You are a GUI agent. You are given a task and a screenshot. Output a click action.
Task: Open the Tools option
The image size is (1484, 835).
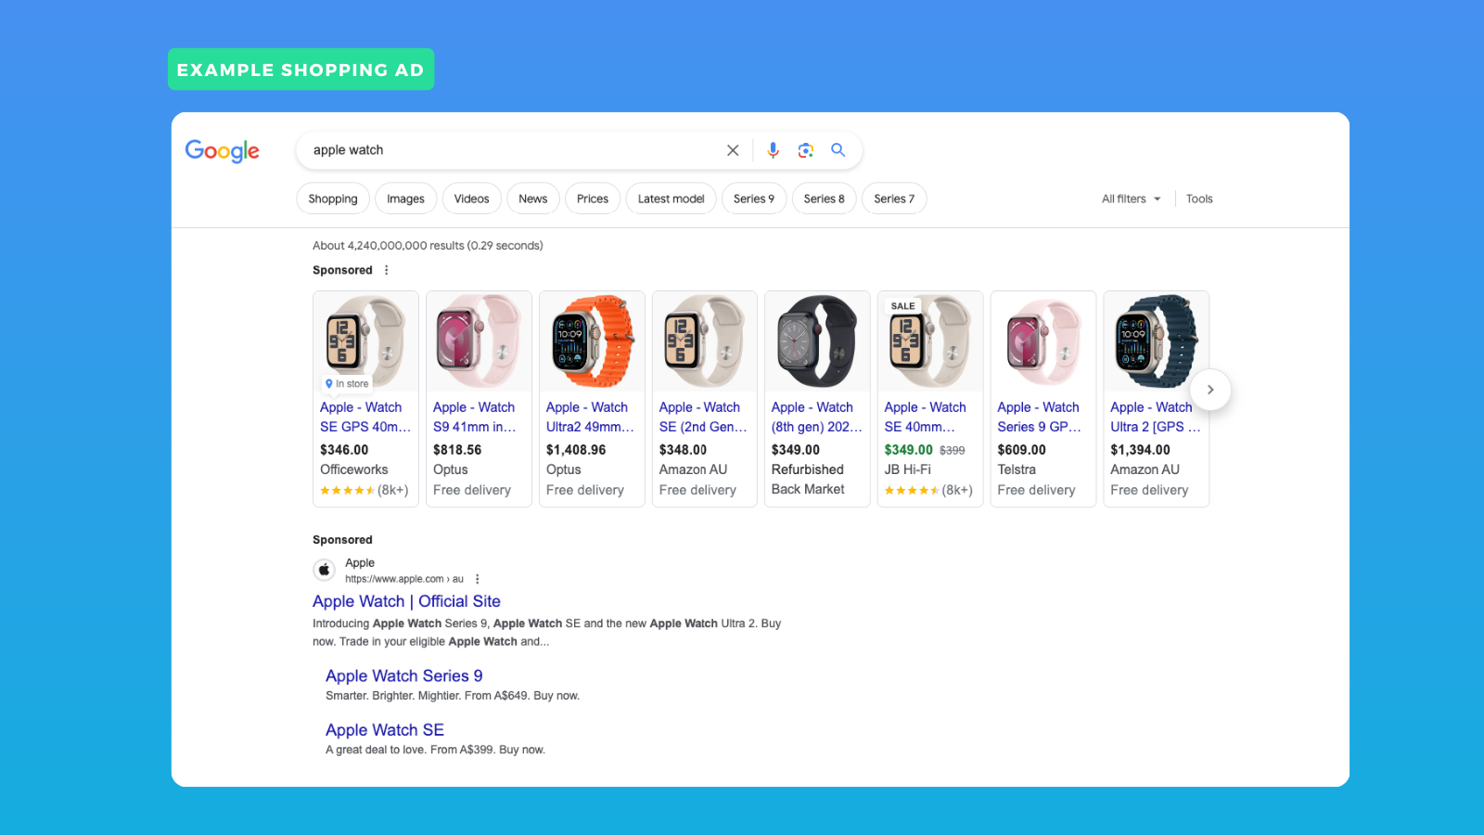click(1199, 199)
